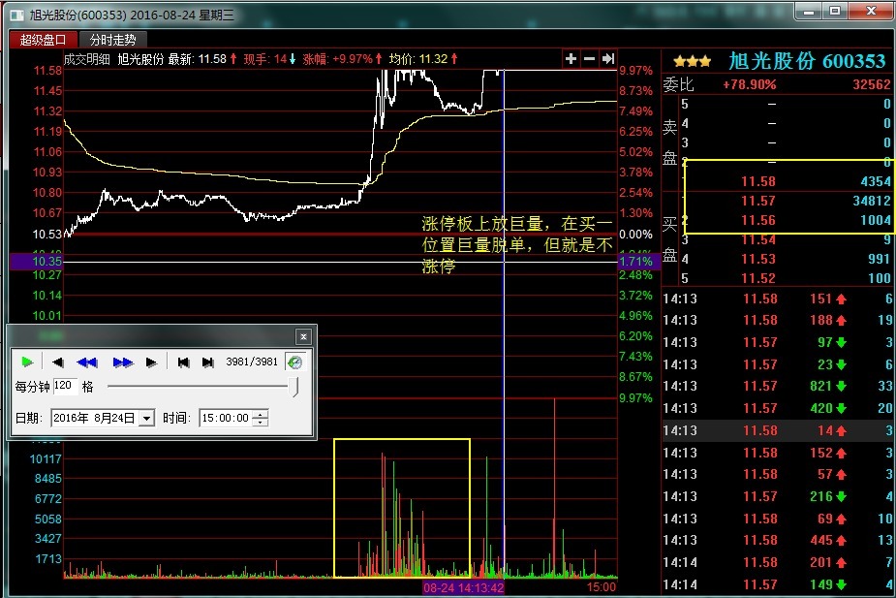Step back one tick with black left arrow

click(57, 362)
